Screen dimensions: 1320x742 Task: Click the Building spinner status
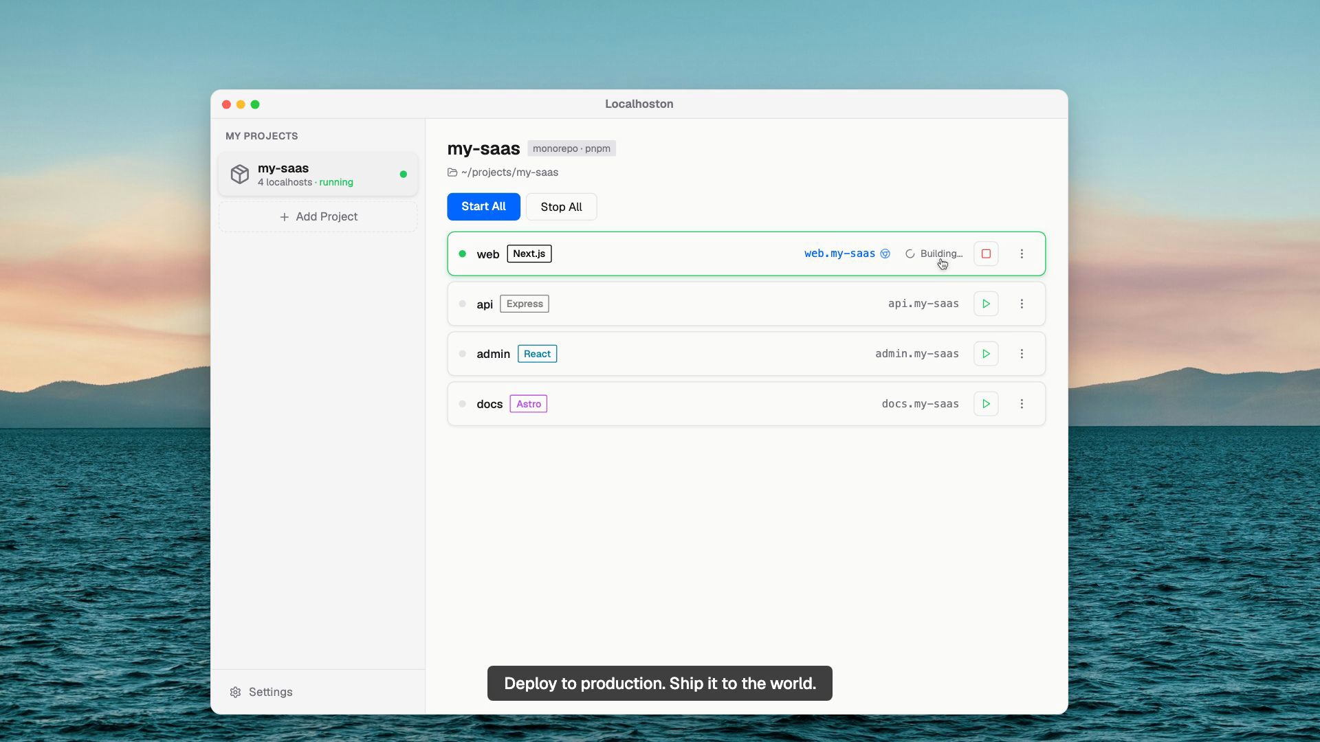(x=934, y=254)
